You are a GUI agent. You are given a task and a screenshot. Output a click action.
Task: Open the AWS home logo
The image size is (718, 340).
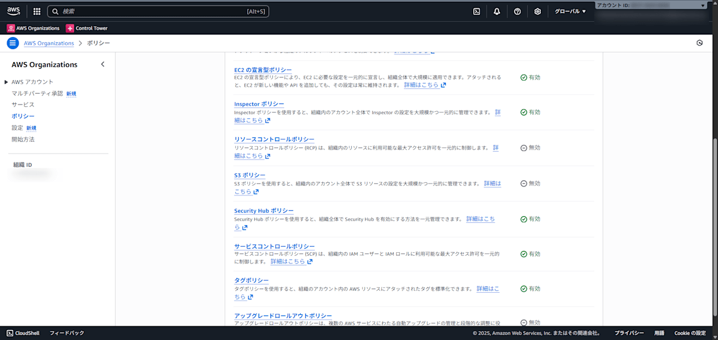(x=13, y=11)
